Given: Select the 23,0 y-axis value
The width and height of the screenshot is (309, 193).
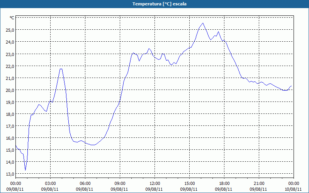Looking at the screenshot, I should [x=10, y=54].
